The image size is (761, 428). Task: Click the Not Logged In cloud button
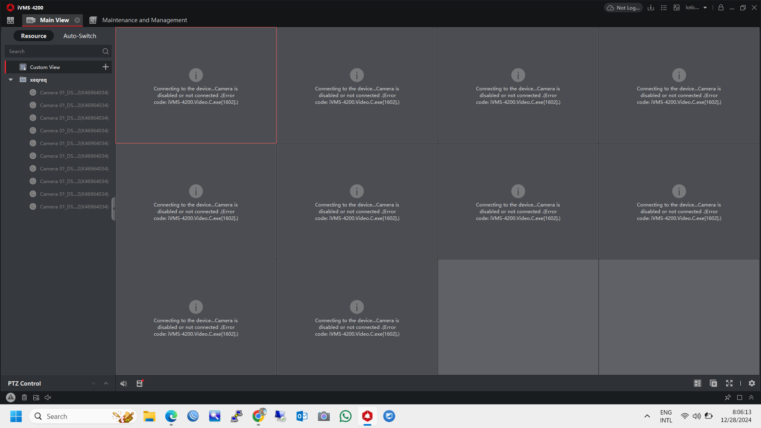coord(623,8)
